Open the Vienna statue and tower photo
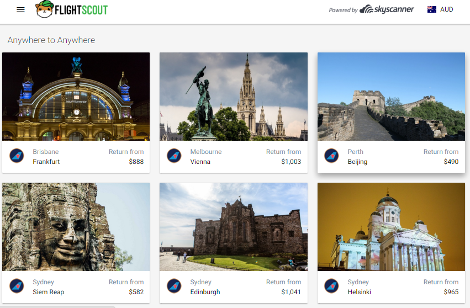The height and width of the screenshot is (308, 470). tap(234, 97)
